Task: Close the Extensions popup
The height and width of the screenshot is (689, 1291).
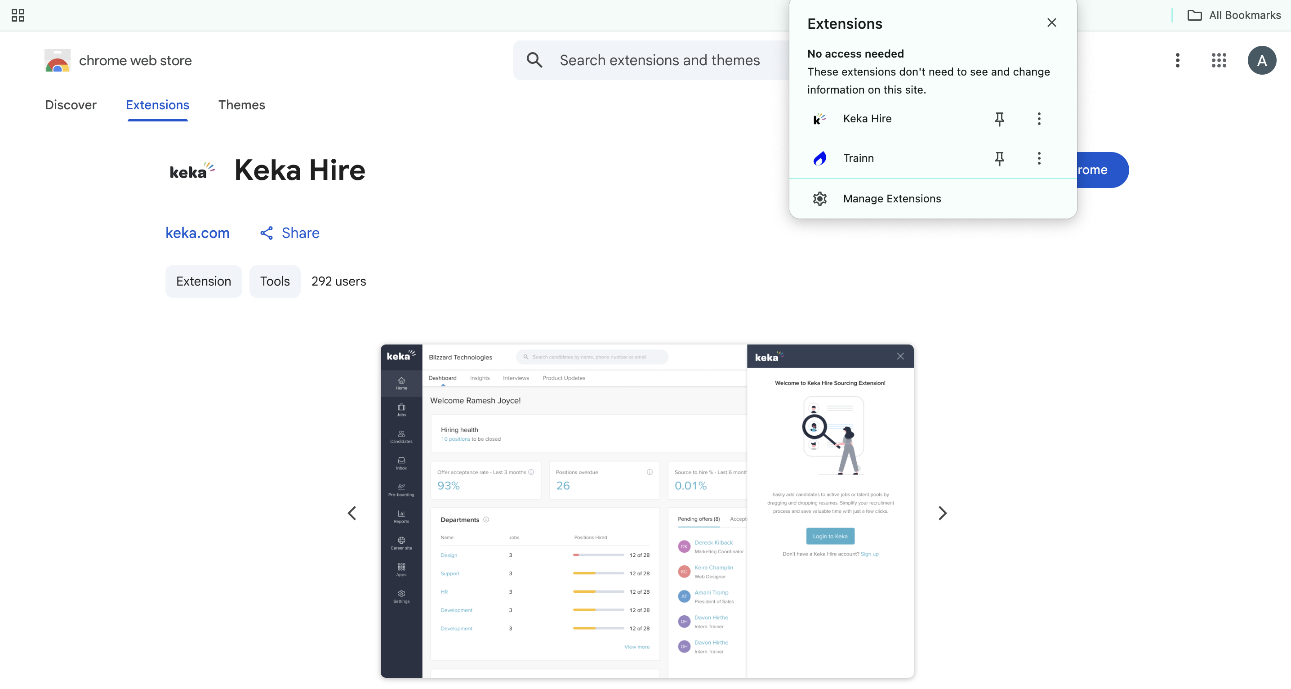Action: point(1051,22)
